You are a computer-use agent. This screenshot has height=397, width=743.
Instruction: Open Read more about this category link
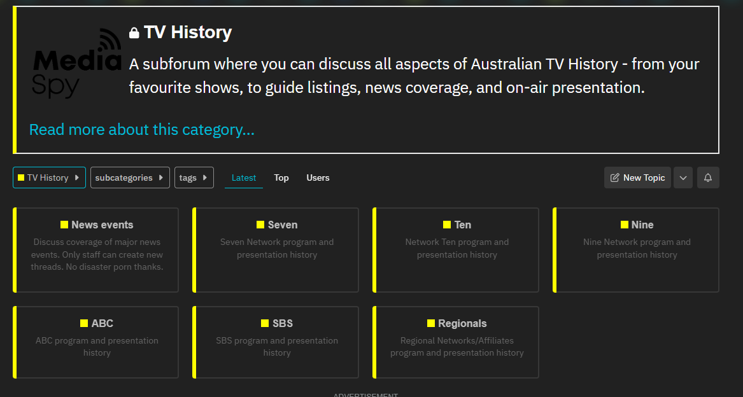(x=142, y=130)
